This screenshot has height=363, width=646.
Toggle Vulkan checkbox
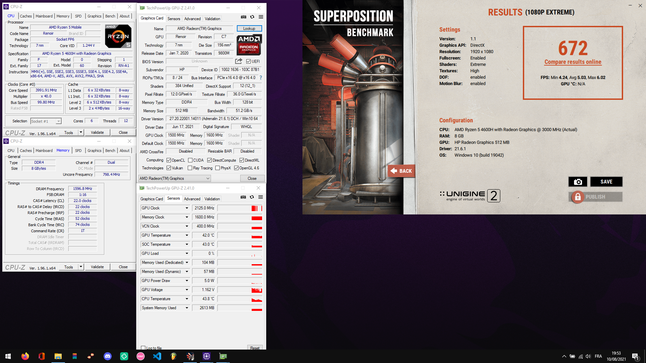[169, 168]
